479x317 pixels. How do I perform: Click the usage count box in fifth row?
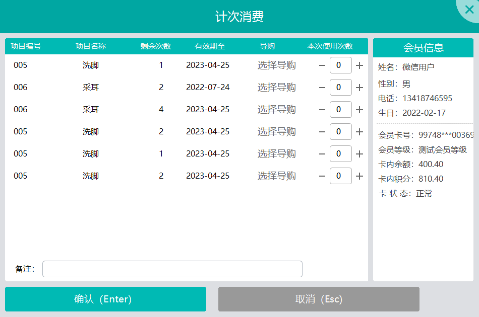point(340,154)
